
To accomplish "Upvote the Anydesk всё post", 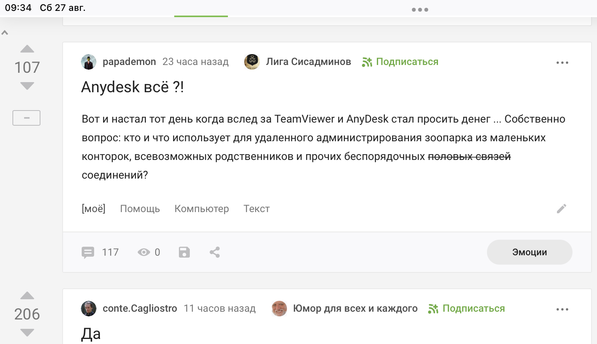I will pyautogui.click(x=27, y=49).
